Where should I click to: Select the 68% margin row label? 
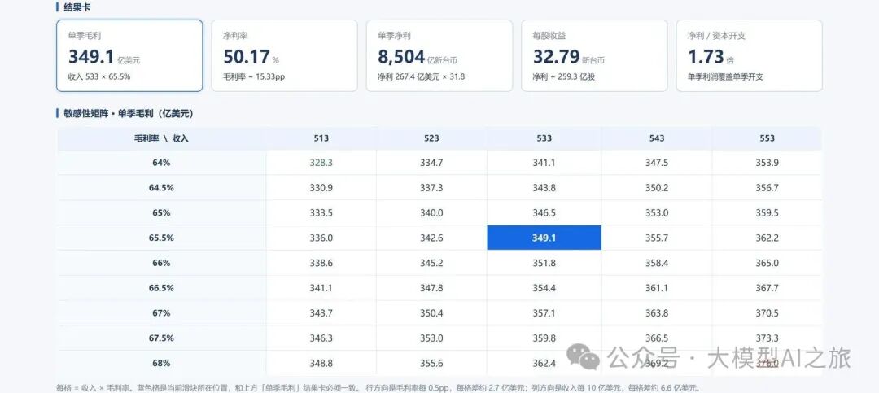point(161,363)
